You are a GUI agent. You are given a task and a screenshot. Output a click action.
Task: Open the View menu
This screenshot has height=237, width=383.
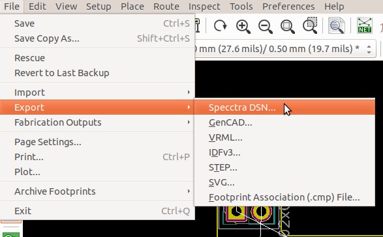[x=66, y=7]
